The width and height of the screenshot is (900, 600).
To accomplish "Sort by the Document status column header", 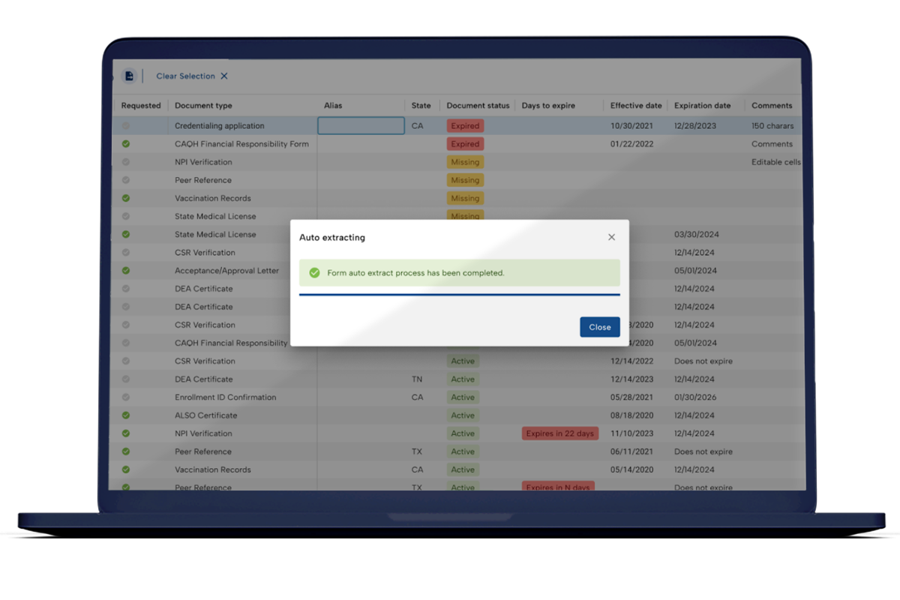I will click(478, 106).
